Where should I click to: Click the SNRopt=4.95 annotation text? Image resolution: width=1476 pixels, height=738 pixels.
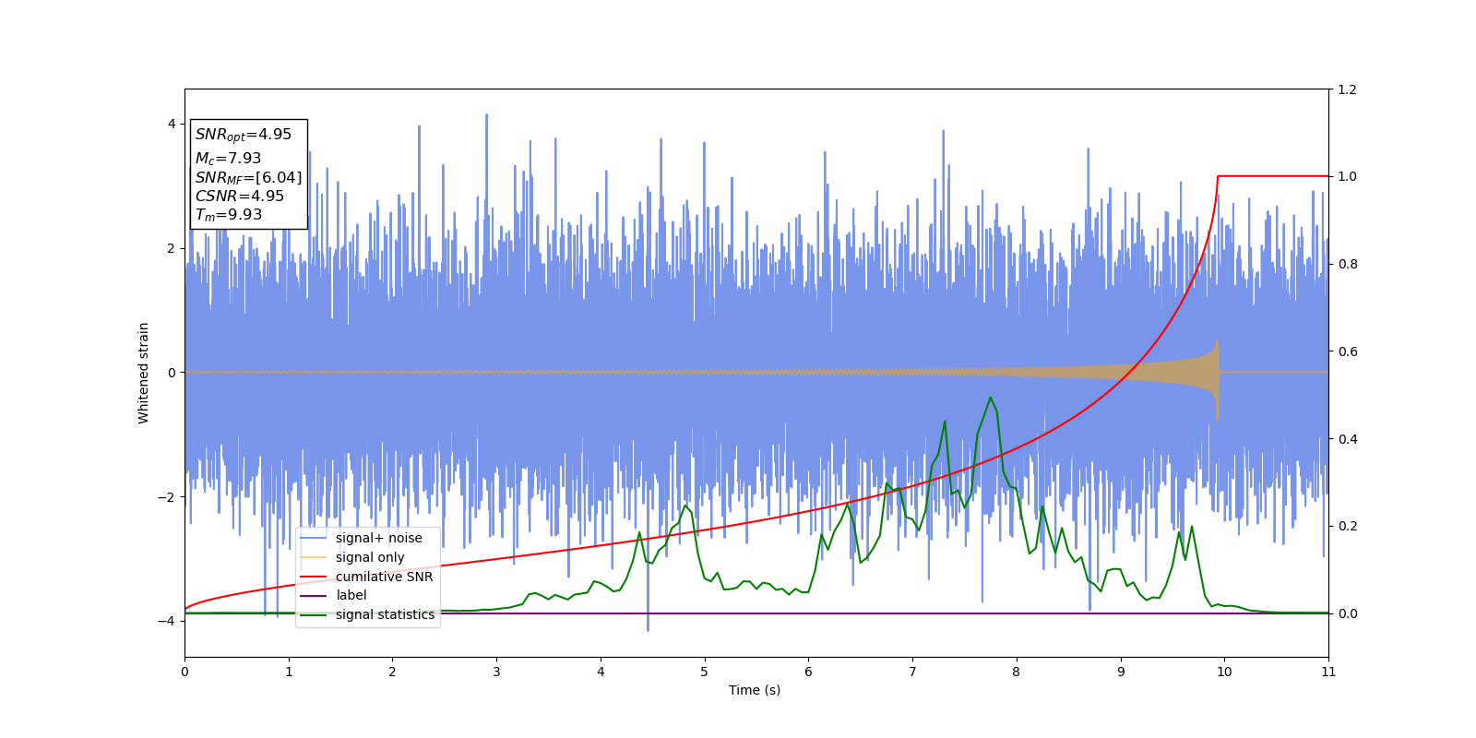pyautogui.click(x=244, y=135)
